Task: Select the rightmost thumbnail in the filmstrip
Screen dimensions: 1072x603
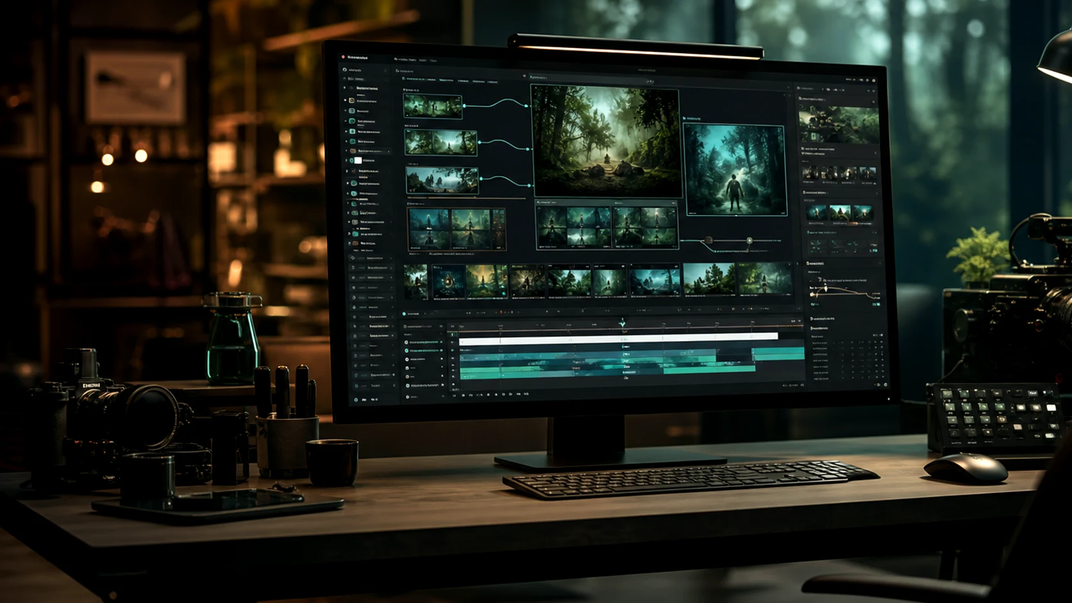Action: pos(765,279)
